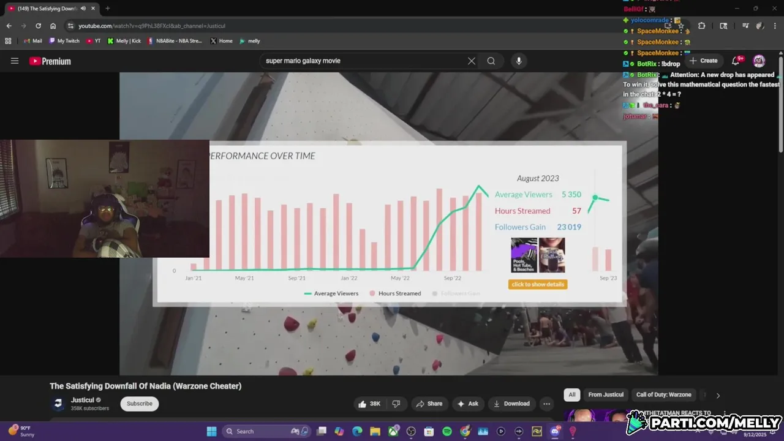784x441 pixels.
Task: Open the YT bookmark
Action: (x=94, y=41)
